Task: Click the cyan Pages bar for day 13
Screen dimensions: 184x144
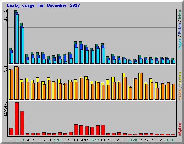Action: point(77,55)
